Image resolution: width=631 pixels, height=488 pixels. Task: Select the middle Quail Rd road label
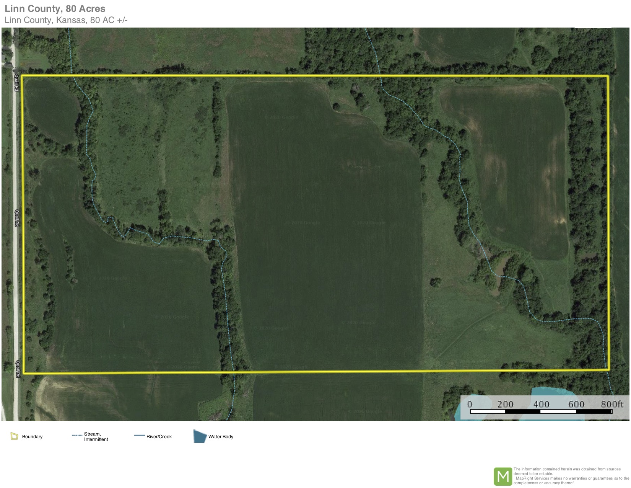[17, 218]
